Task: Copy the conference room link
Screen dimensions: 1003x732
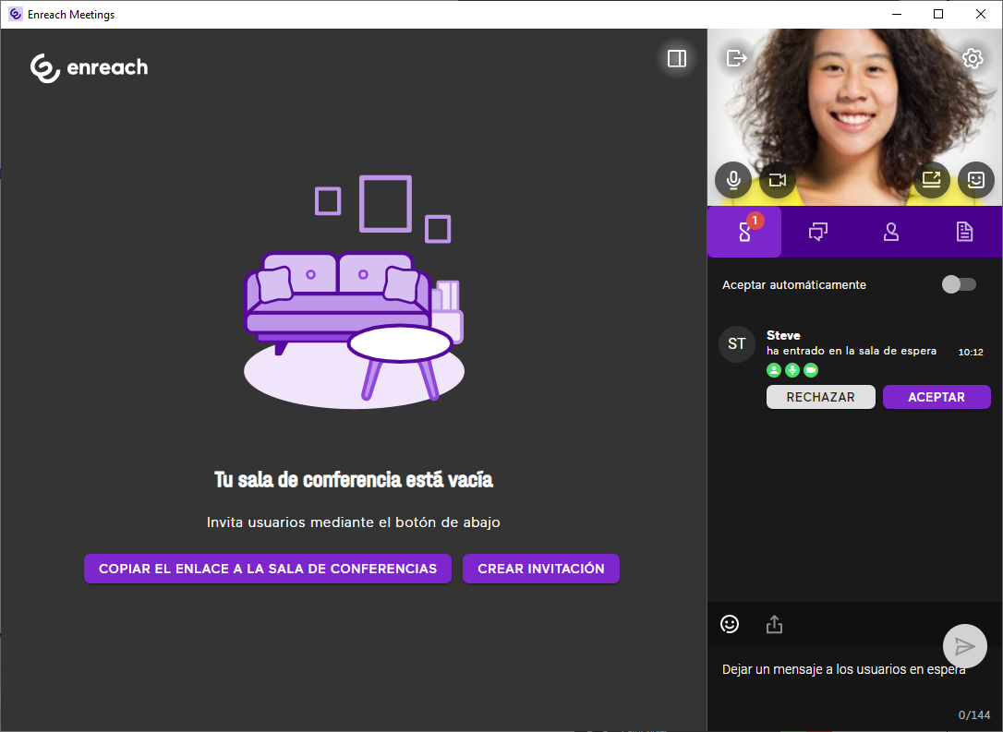Action: coord(268,569)
